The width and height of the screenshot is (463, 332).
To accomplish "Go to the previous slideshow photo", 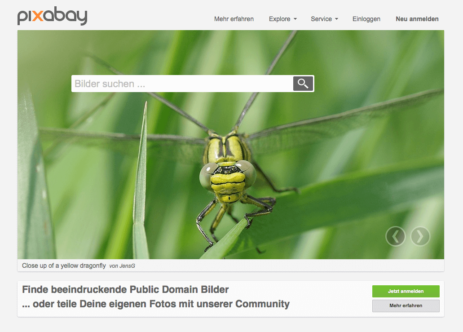I will point(395,236).
